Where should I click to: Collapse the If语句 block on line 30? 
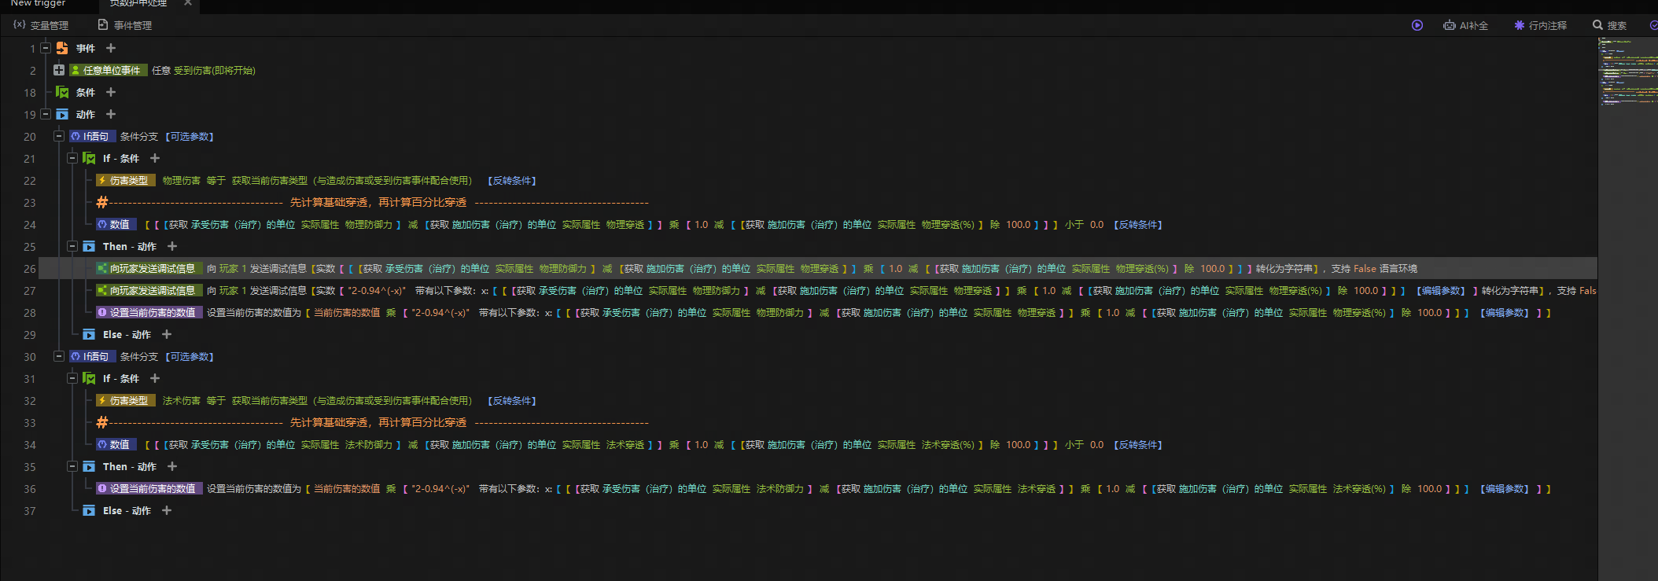tap(59, 356)
